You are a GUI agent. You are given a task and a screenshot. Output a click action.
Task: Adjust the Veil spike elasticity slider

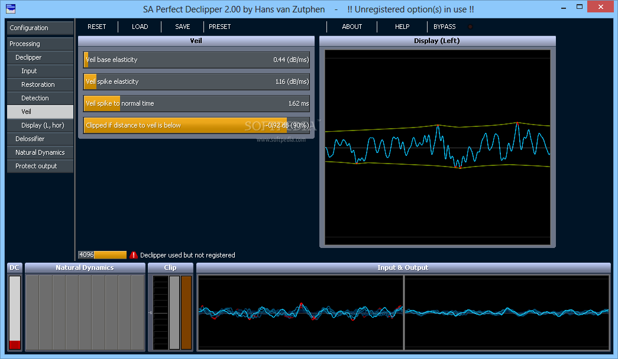(x=196, y=81)
